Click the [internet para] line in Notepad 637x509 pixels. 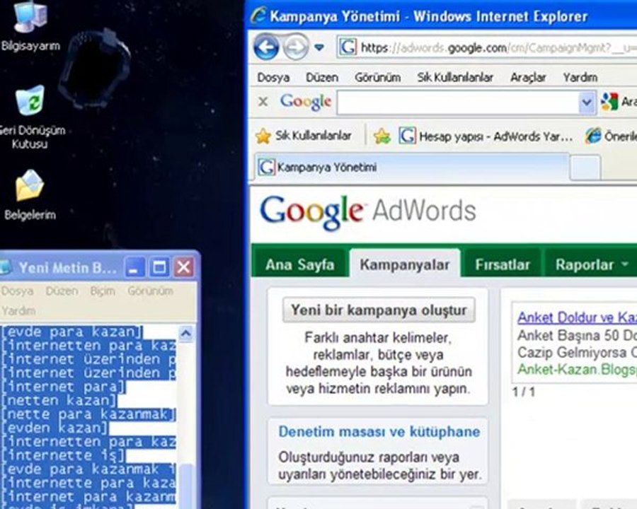click(x=64, y=387)
